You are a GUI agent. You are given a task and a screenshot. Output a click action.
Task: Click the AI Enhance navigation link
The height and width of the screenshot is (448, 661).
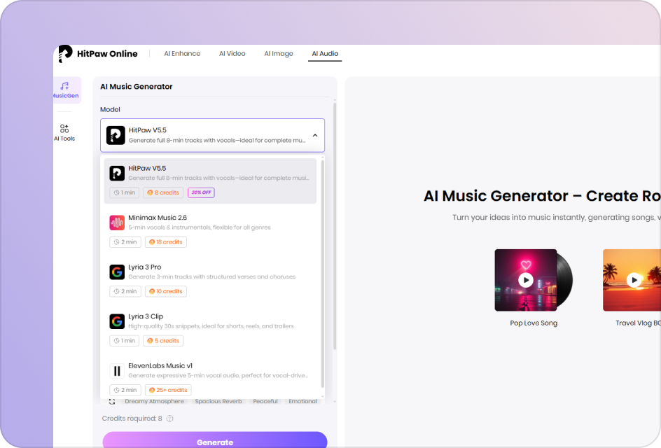click(182, 53)
